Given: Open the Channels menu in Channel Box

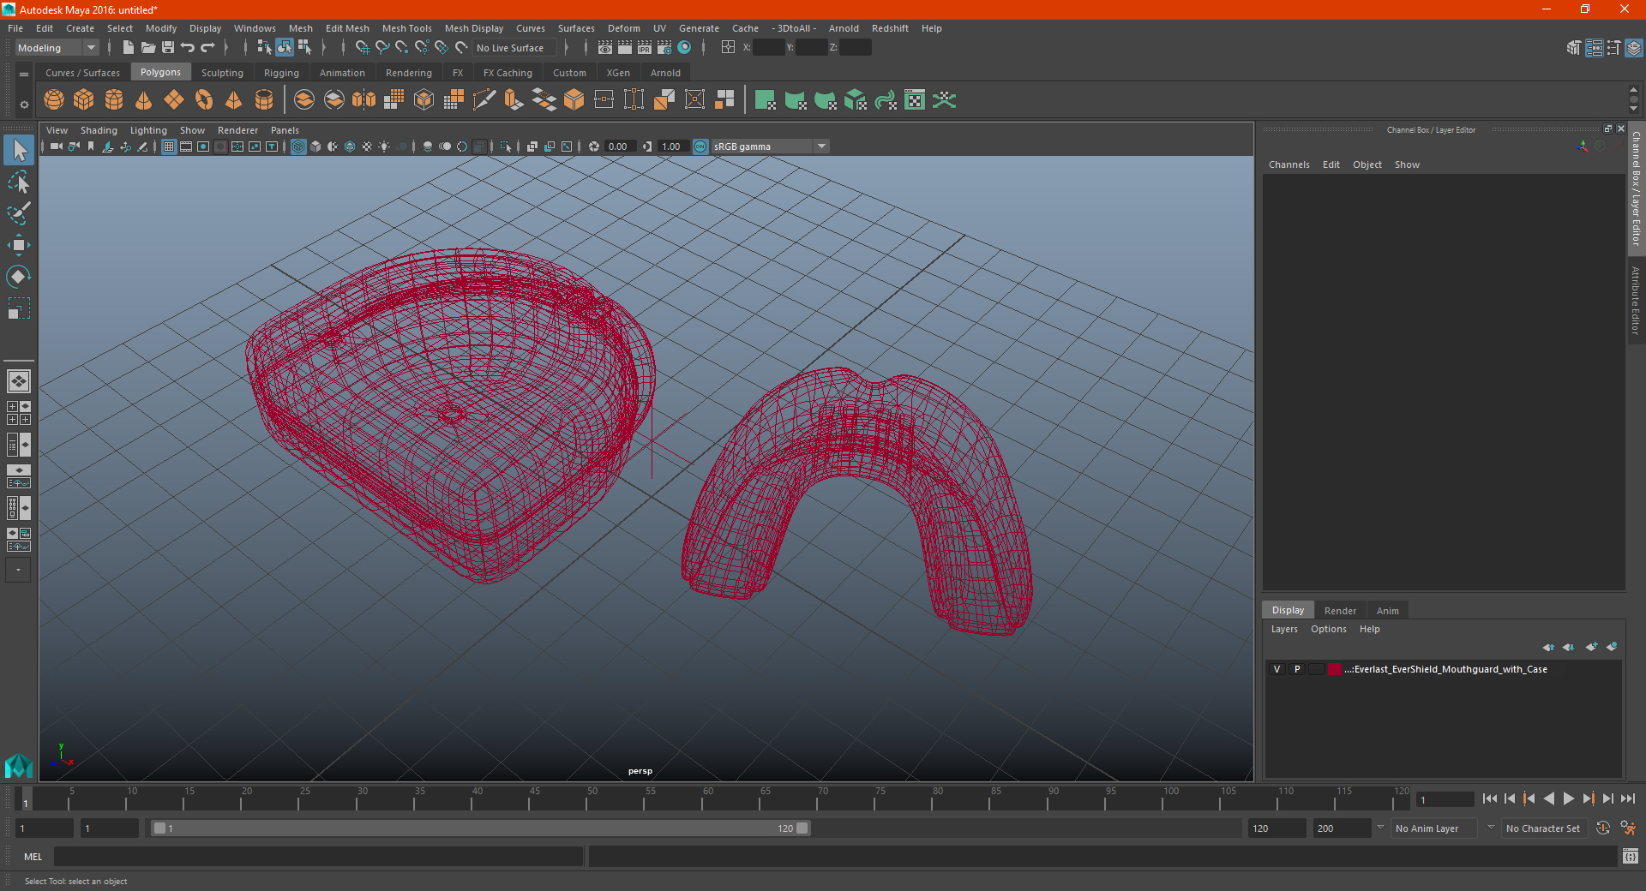Looking at the screenshot, I should pos(1289,164).
